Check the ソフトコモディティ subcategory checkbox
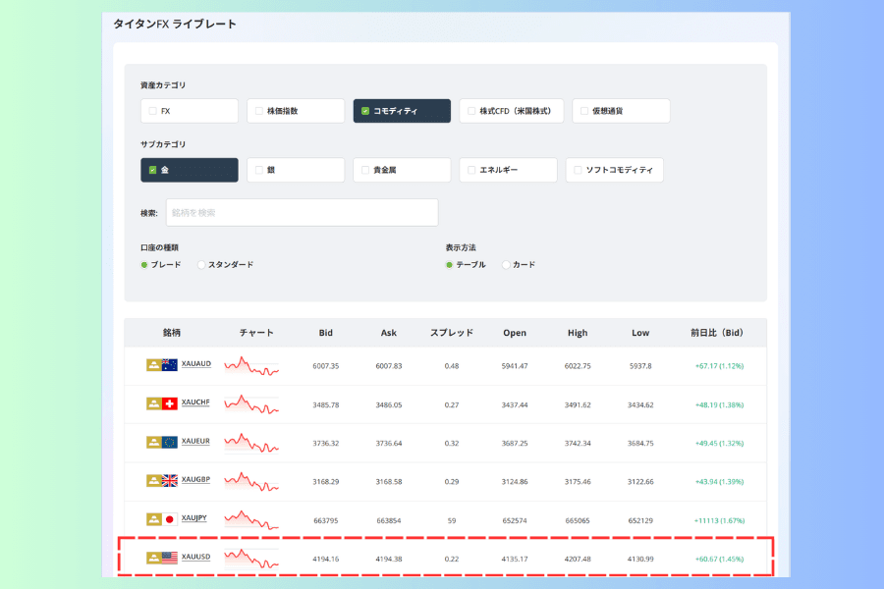This screenshot has height=589, width=884. point(578,170)
